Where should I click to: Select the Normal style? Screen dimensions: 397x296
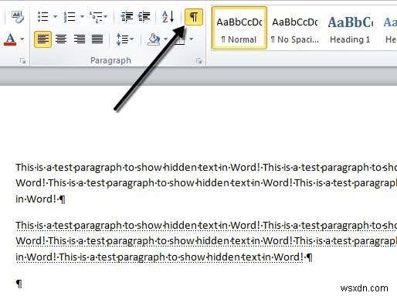(x=239, y=28)
